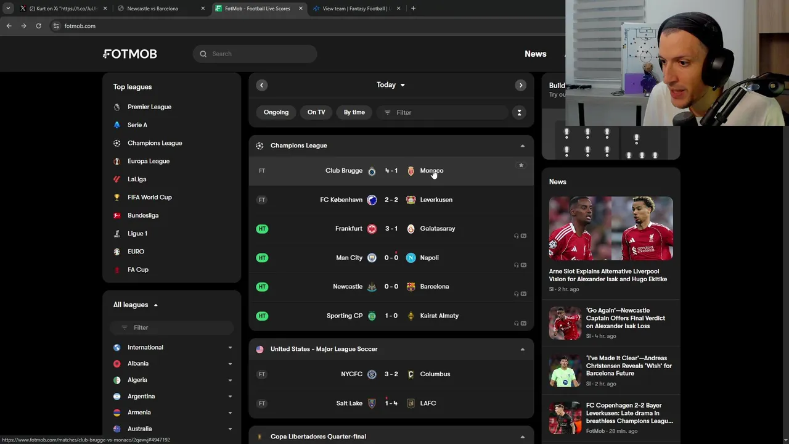Open the Isak and Ekitike news thumbnail

tap(611, 229)
